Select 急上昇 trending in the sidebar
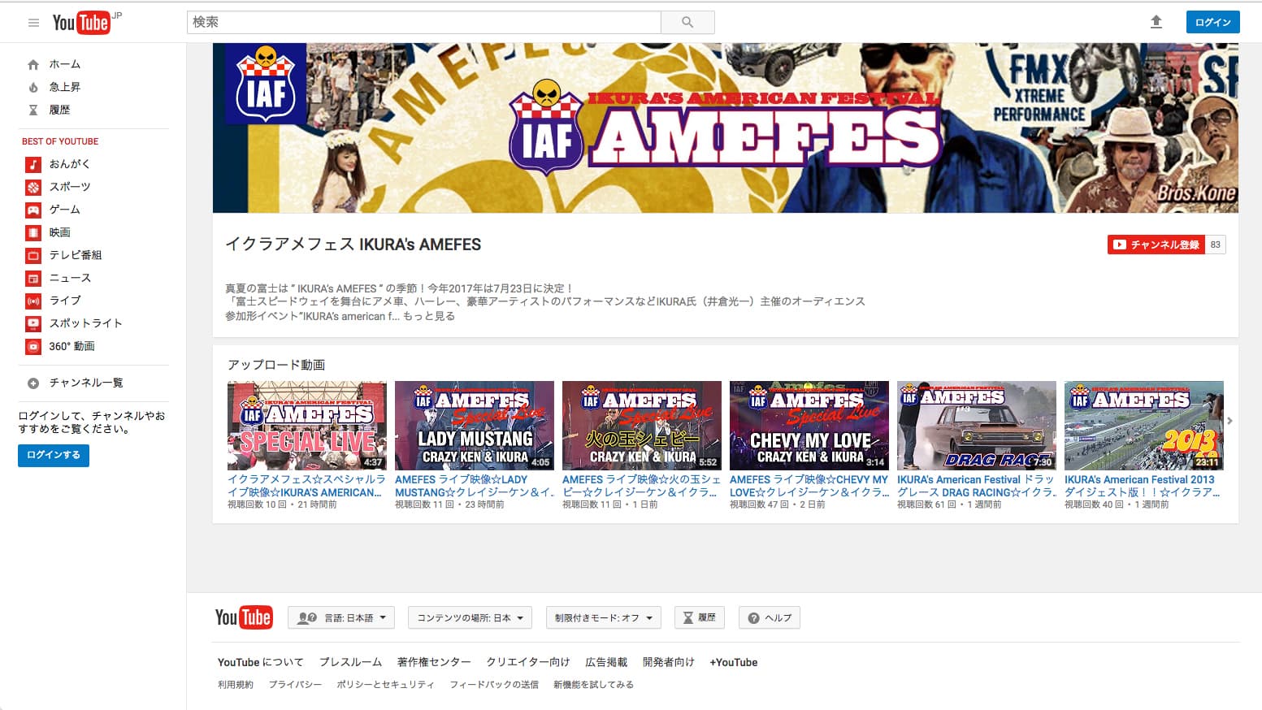The image size is (1262, 710). click(64, 87)
